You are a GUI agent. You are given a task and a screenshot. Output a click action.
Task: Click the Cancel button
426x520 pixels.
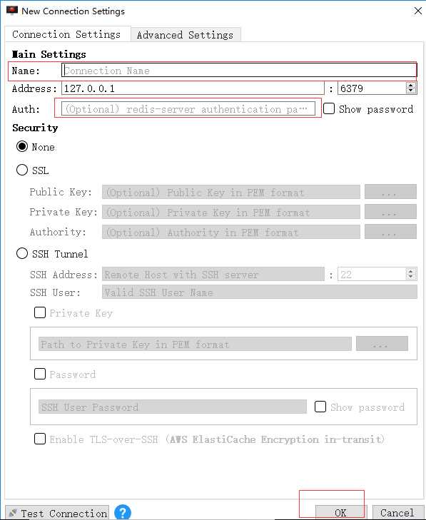[x=397, y=513]
